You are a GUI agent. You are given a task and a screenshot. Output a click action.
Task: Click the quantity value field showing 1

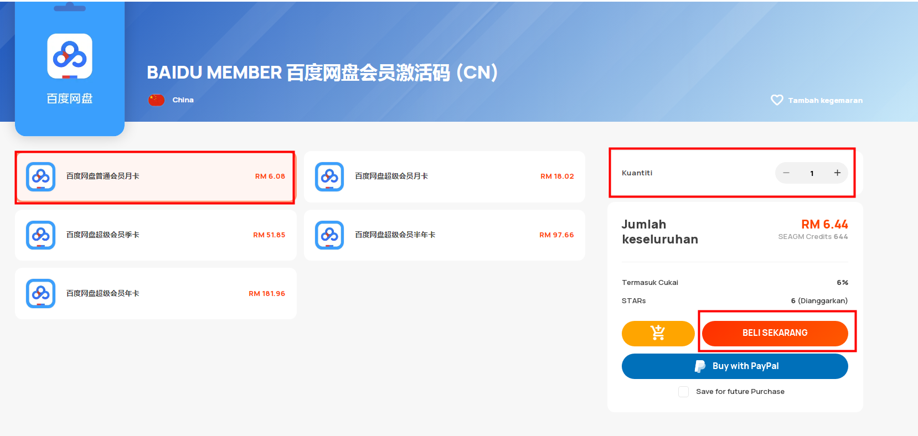coord(812,173)
